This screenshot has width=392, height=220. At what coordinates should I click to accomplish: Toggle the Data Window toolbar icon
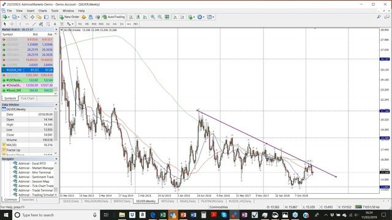pyautogui.click(x=32, y=17)
